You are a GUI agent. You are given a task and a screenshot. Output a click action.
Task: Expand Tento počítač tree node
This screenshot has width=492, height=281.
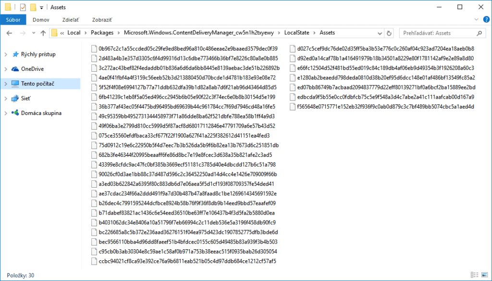point(6,84)
